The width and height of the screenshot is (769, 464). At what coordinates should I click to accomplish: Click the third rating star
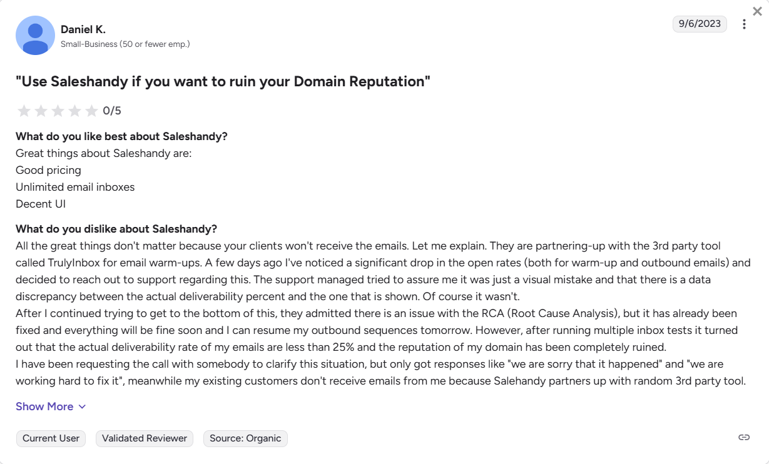58,111
